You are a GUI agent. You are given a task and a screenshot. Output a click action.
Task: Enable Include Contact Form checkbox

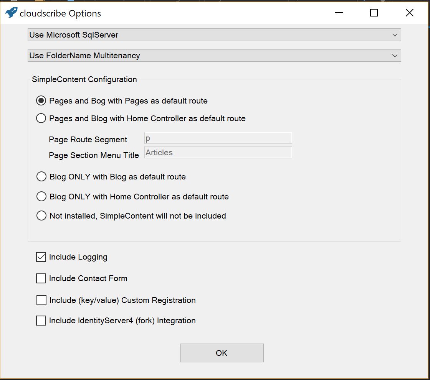pos(41,278)
